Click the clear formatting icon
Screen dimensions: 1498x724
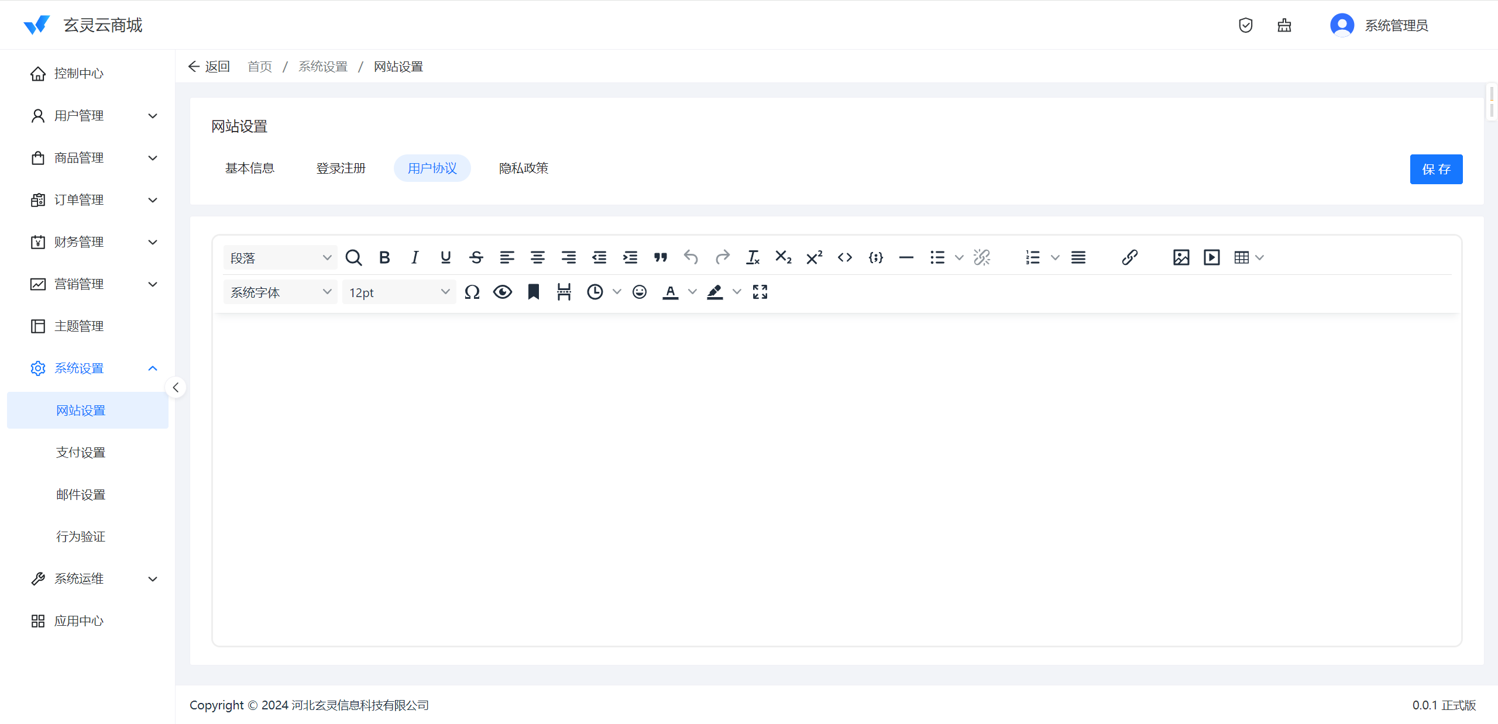[x=753, y=257]
